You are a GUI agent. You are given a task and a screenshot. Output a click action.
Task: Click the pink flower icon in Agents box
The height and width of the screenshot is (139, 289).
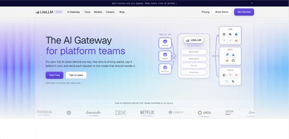pos(236,75)
